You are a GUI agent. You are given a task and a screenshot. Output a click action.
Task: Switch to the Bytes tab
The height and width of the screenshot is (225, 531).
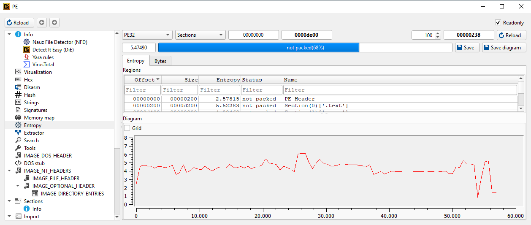(x=160, y=61)
